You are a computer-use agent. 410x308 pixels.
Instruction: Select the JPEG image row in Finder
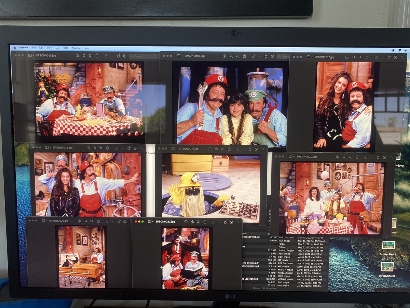pyautogui.click(x=285, y=276)
